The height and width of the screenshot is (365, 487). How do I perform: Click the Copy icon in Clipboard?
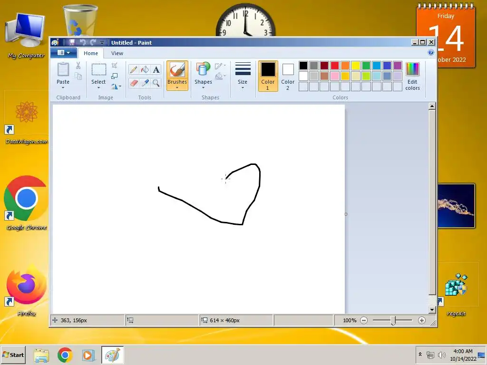pos(78,76)
